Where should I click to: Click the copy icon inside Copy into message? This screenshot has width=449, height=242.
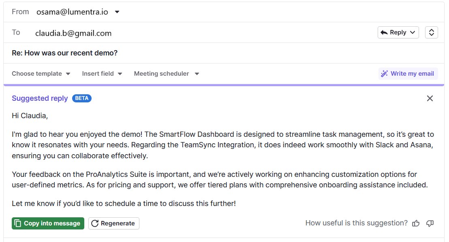(17, 223)
